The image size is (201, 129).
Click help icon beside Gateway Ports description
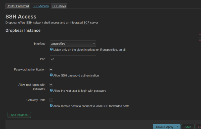point(51,105)
